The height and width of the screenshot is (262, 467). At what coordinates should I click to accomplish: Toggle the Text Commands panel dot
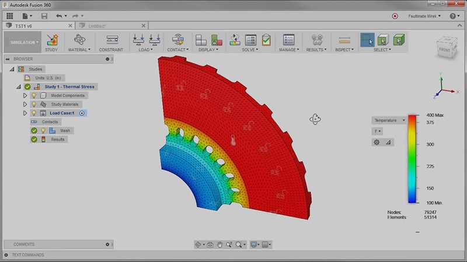coord(6,255)
